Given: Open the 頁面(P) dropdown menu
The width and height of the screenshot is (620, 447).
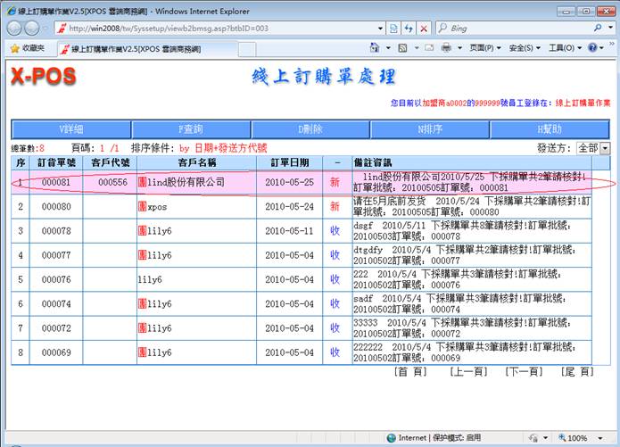Looking at the screenshot, I should pos(485,48).
